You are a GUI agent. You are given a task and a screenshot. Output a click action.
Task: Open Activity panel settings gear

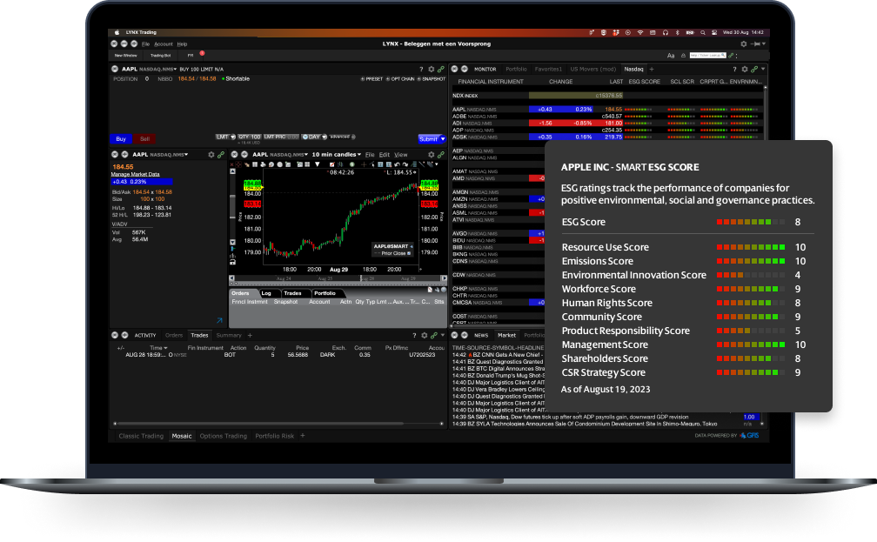[424, 335]
